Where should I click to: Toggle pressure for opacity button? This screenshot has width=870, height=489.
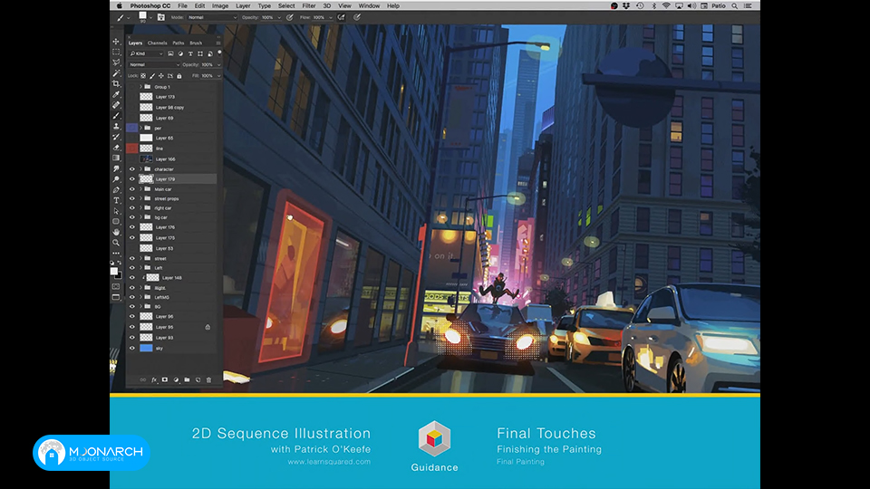tap(290, 17)
